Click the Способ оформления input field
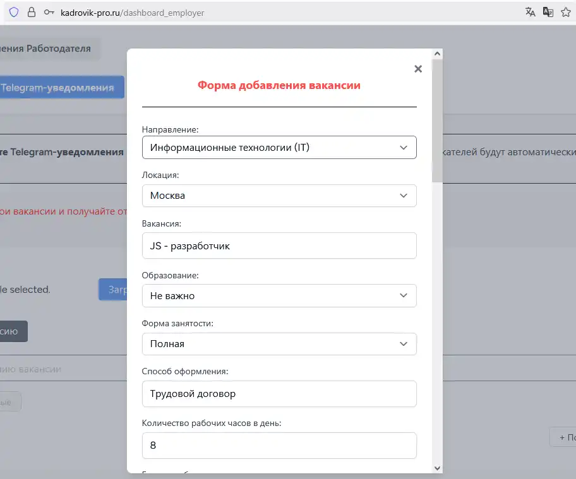Image resolution: width=576 pixels, height=479 pixels. (x=279, y=394)
